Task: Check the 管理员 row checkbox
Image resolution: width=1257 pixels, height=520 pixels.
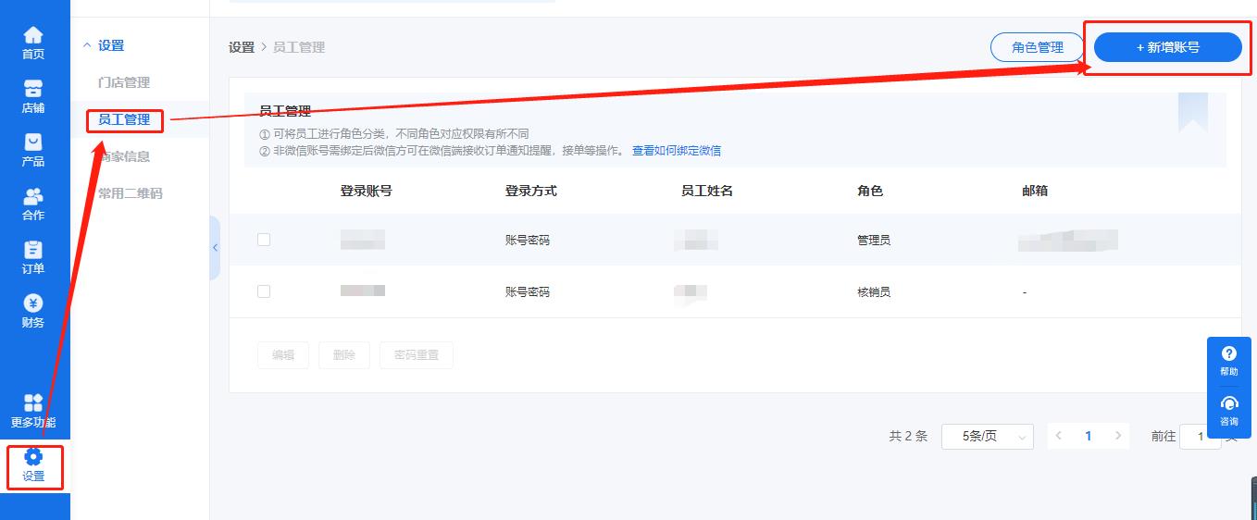Action: pyautogui.click(x=264, y=240)
